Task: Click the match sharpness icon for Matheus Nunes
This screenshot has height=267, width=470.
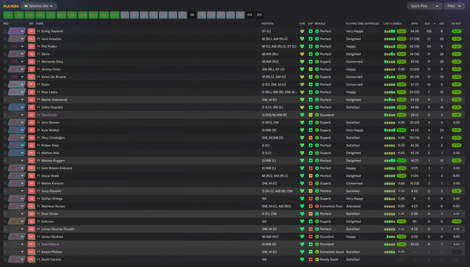Action: [x=310, y=206]
